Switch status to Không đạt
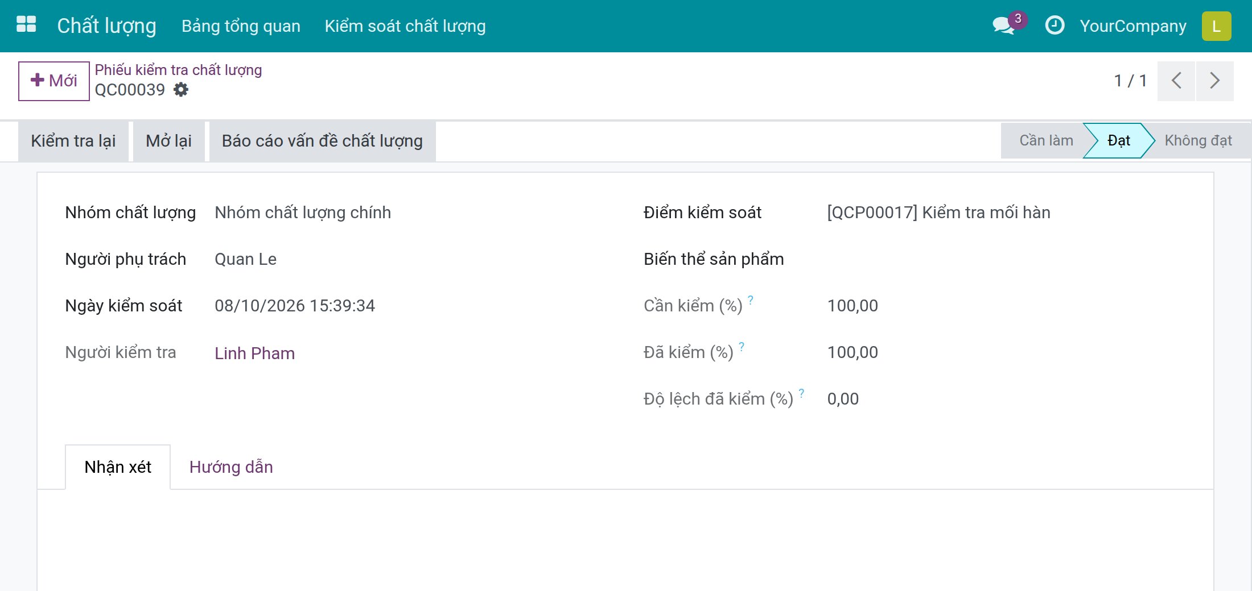Screen dimensions: 1252x591 (x=1198, y=140)
